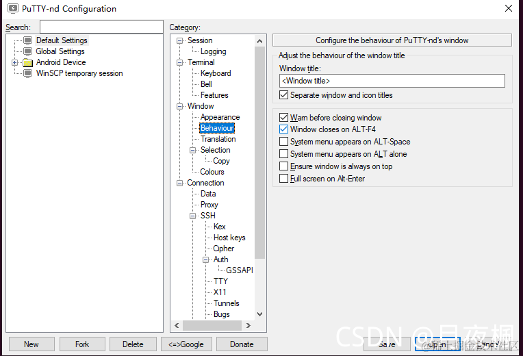Image resolution: width=523 pixels, height=356 pixels.
Task: Open the Connection category
Action: click(x=205, y=183)
